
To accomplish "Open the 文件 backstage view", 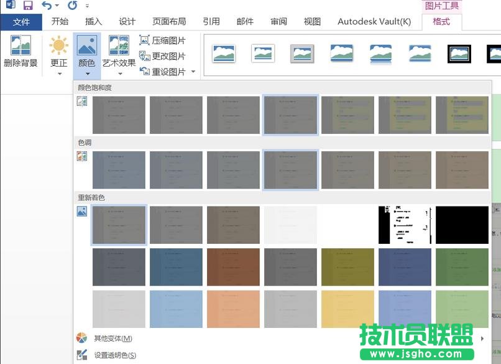I will coord(22,22).
